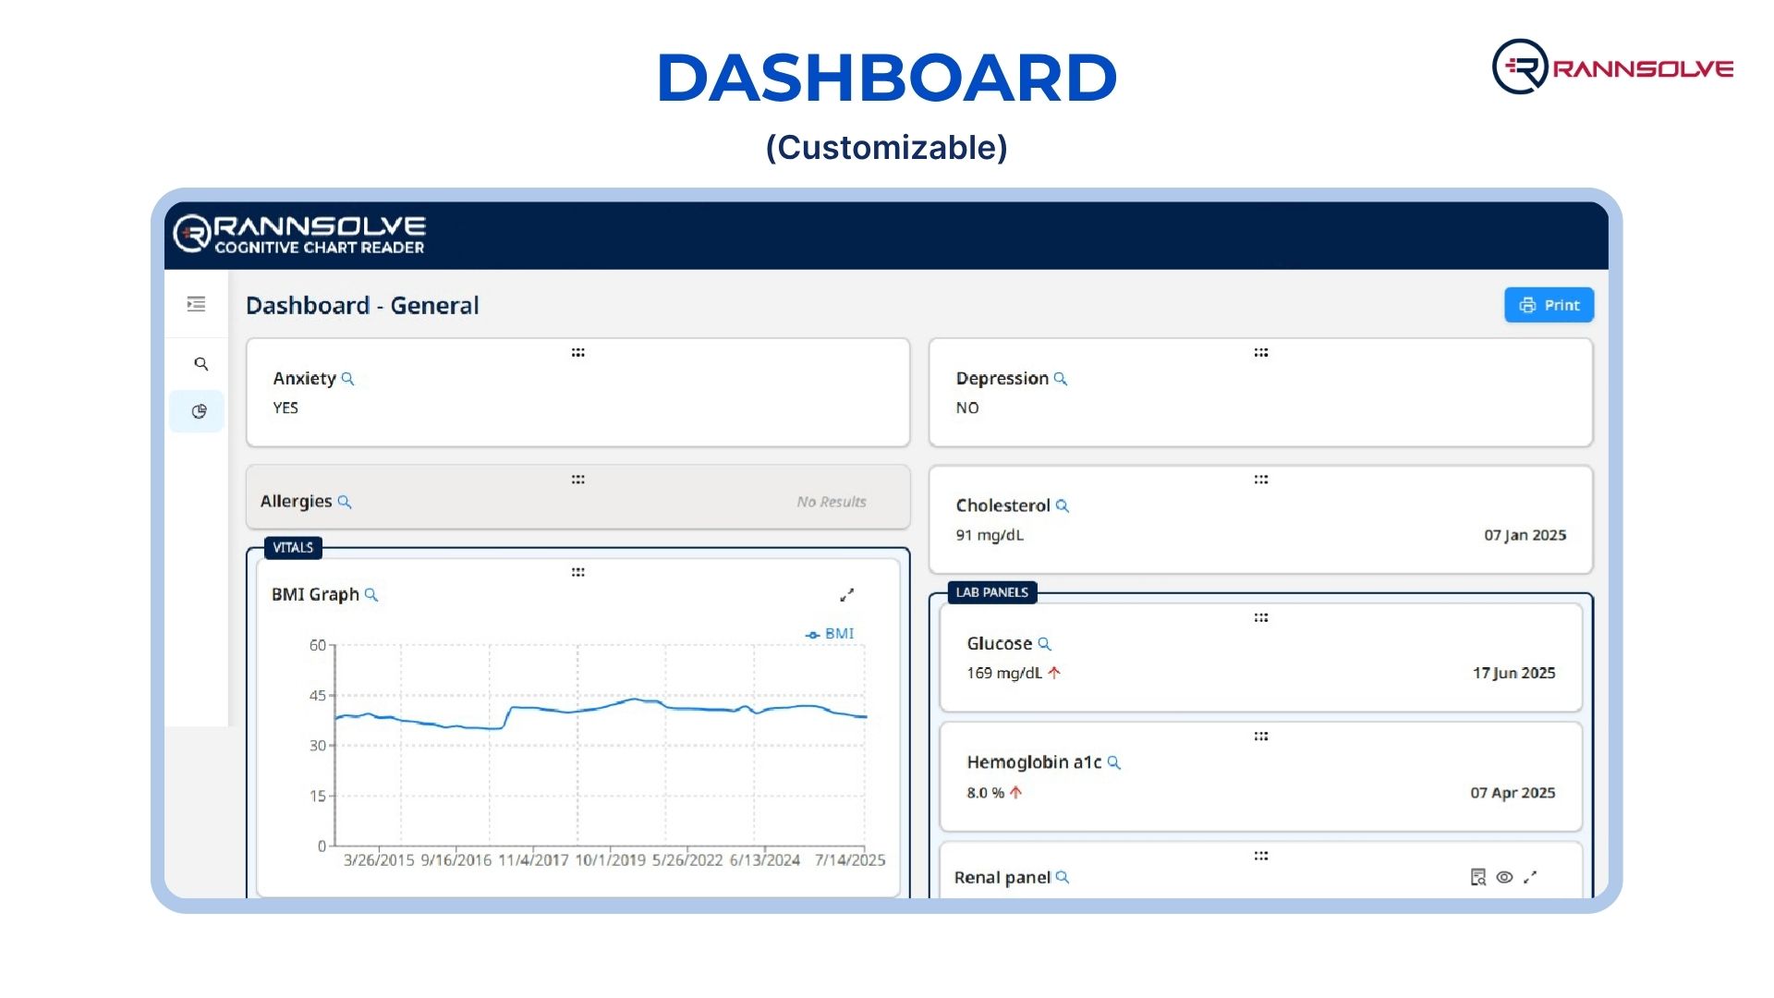Toggle the sidebar menu collapse icon
Viewport: 1774px width, 998px height.
point(196,304)
